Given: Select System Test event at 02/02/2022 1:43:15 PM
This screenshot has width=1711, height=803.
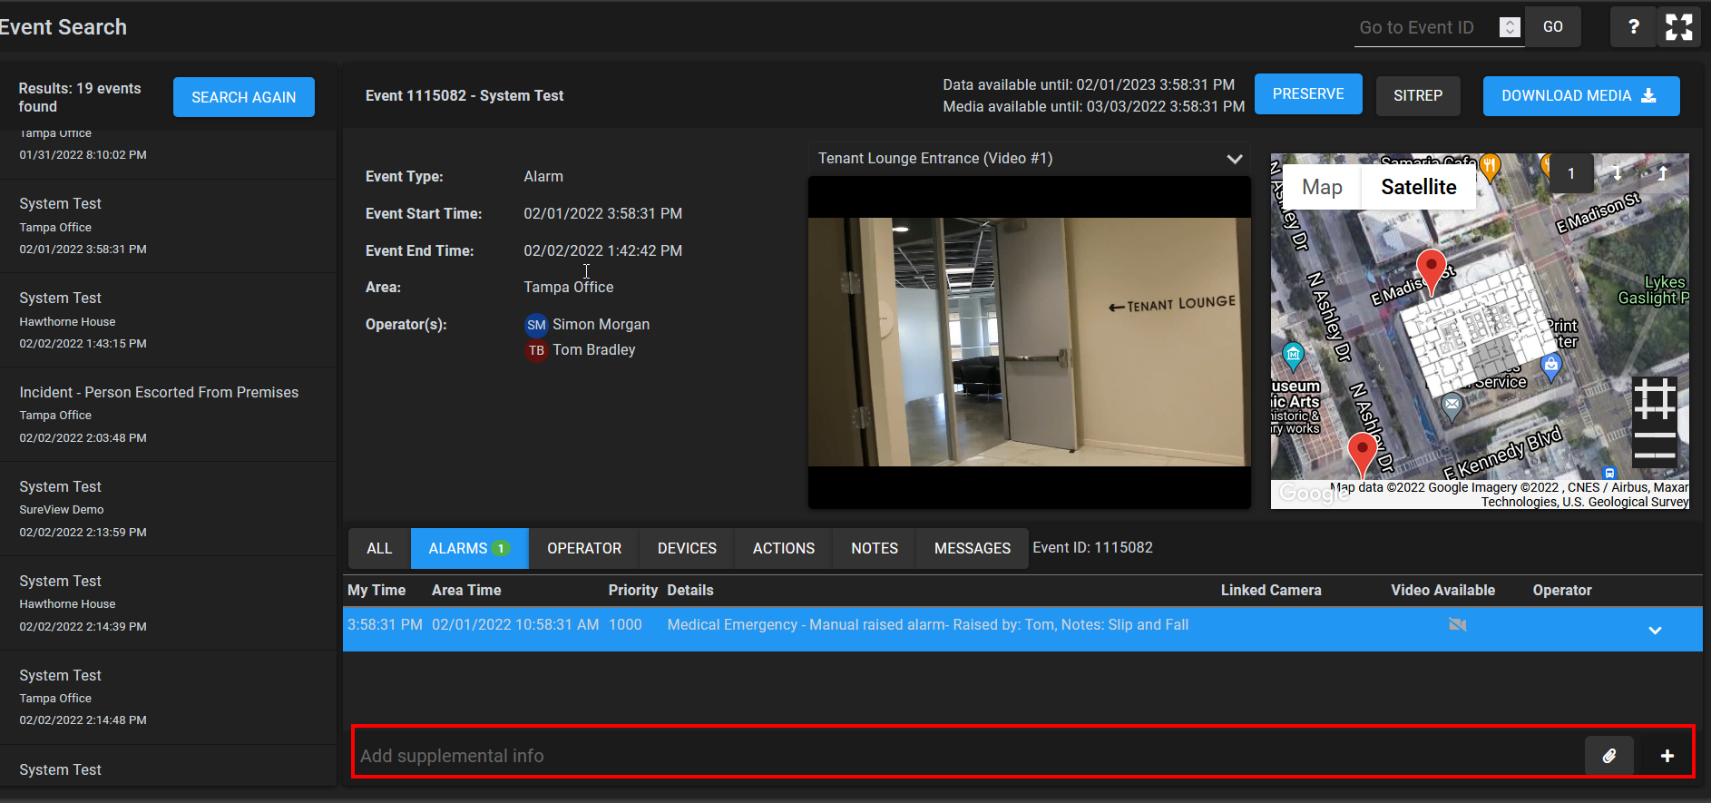Looking at the screenshot, I should tap(168, 320).
